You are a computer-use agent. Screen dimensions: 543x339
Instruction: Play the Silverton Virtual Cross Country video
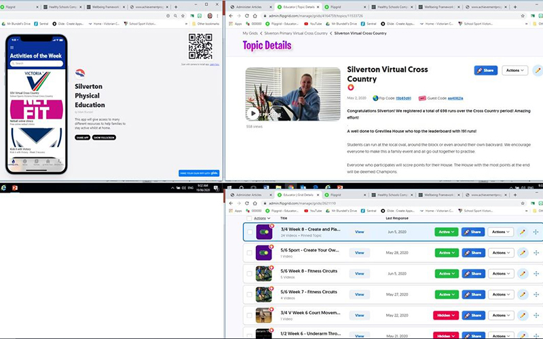[x=253, y=113]
